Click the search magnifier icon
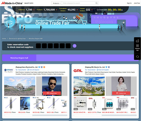 [x=97, y=3]
